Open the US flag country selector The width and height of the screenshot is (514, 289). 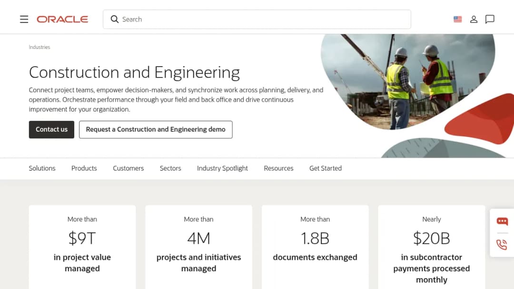(x=458, y=19)
